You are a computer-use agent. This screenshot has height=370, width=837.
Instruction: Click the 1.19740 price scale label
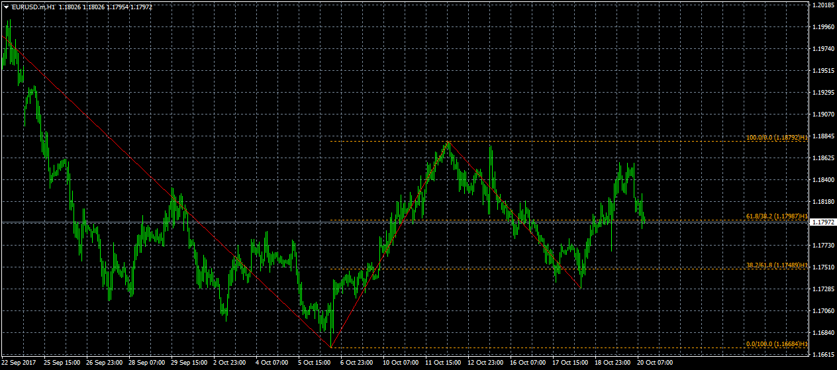(823, 50)
